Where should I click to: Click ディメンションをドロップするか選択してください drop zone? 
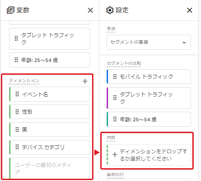[x=149, y=155]
